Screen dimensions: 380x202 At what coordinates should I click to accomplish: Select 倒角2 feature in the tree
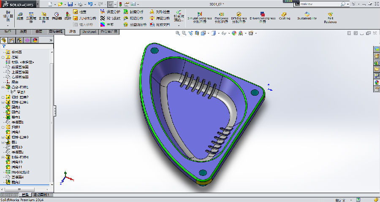tap(16, 182)
